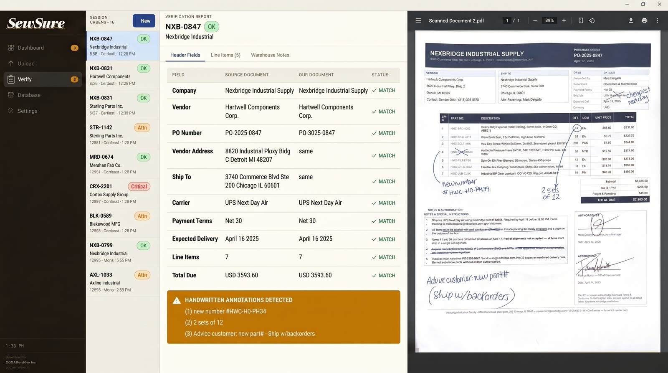Switch to the Header Fields tab
668x373 pixels.
(x=185, y=55)
